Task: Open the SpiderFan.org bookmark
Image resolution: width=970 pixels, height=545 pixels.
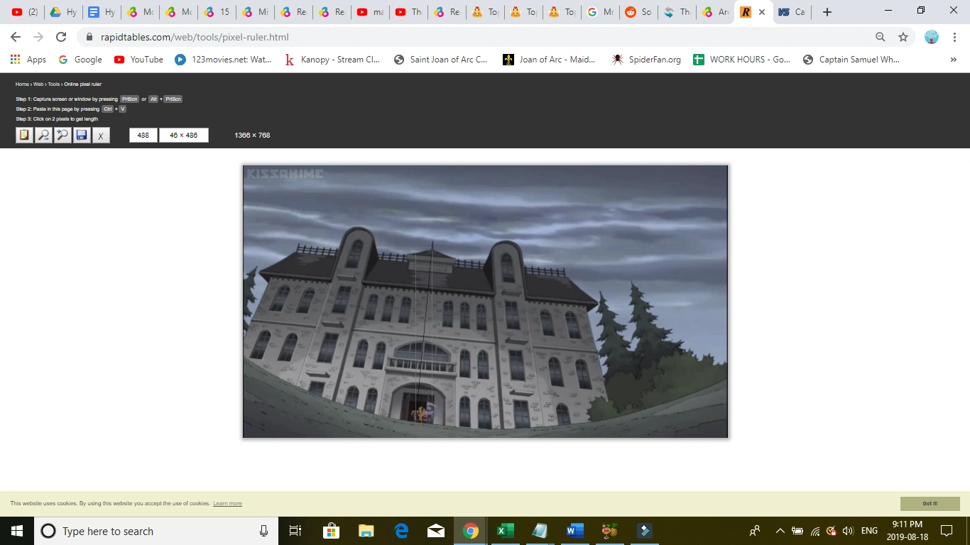Action: point(646,60)
